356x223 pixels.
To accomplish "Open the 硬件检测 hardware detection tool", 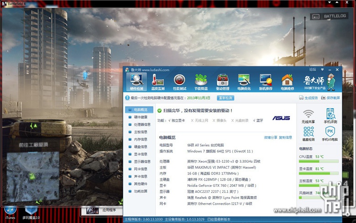I will 136,82.
